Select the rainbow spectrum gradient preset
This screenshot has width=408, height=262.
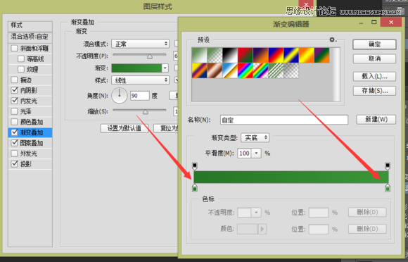click(x=246, y=70)
